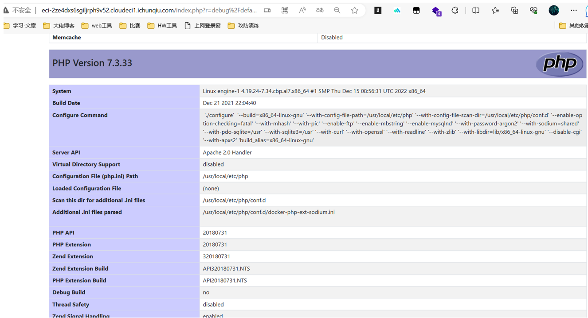Click the 不安全 site security indicator
The width and height of the screenshot is (588, 318).
coord(17,10)
